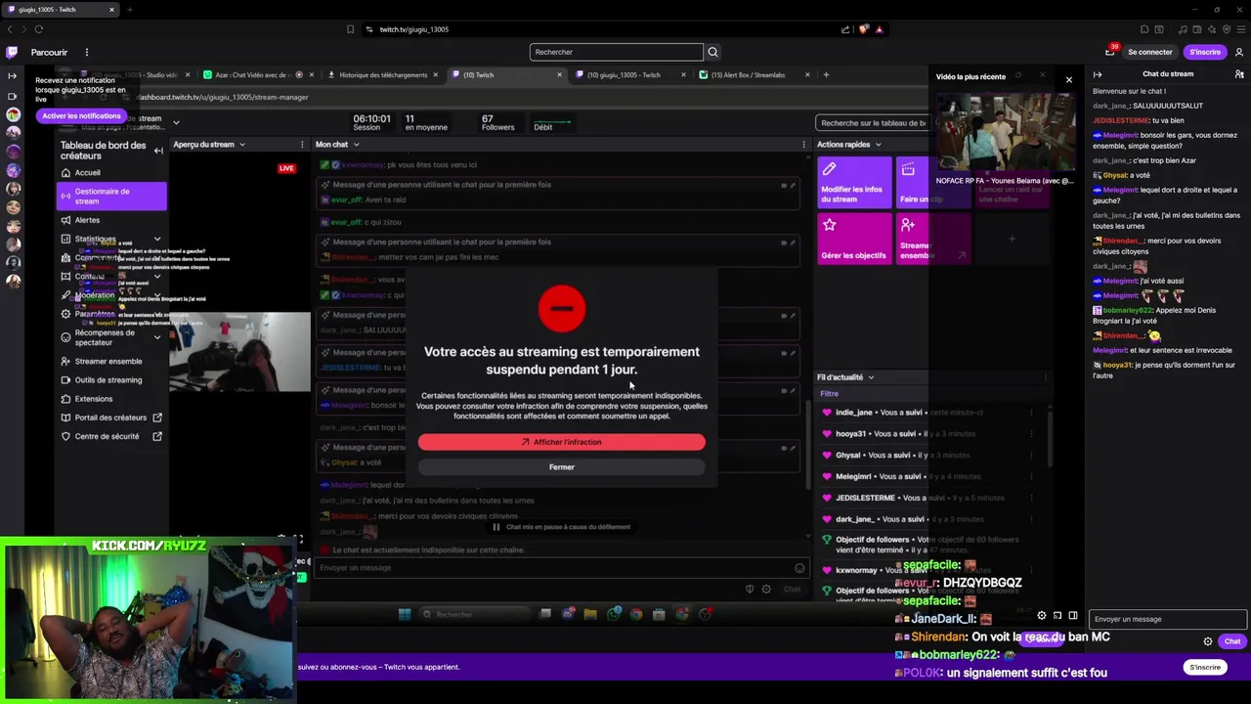
Task: Click the dashboard chat settings gear icon
Action: 766,589
